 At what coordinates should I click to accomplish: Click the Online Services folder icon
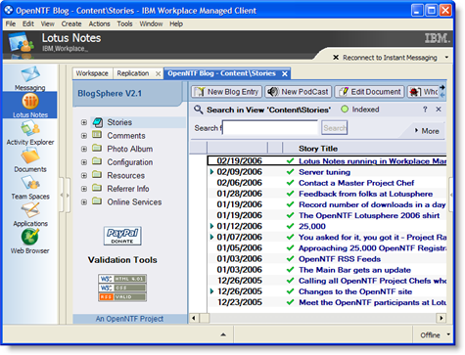point(97,201)
